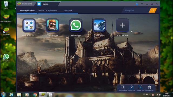Minimize the BlueStacks window
This screenshot has height=97, width=173.
coord(147,4)
